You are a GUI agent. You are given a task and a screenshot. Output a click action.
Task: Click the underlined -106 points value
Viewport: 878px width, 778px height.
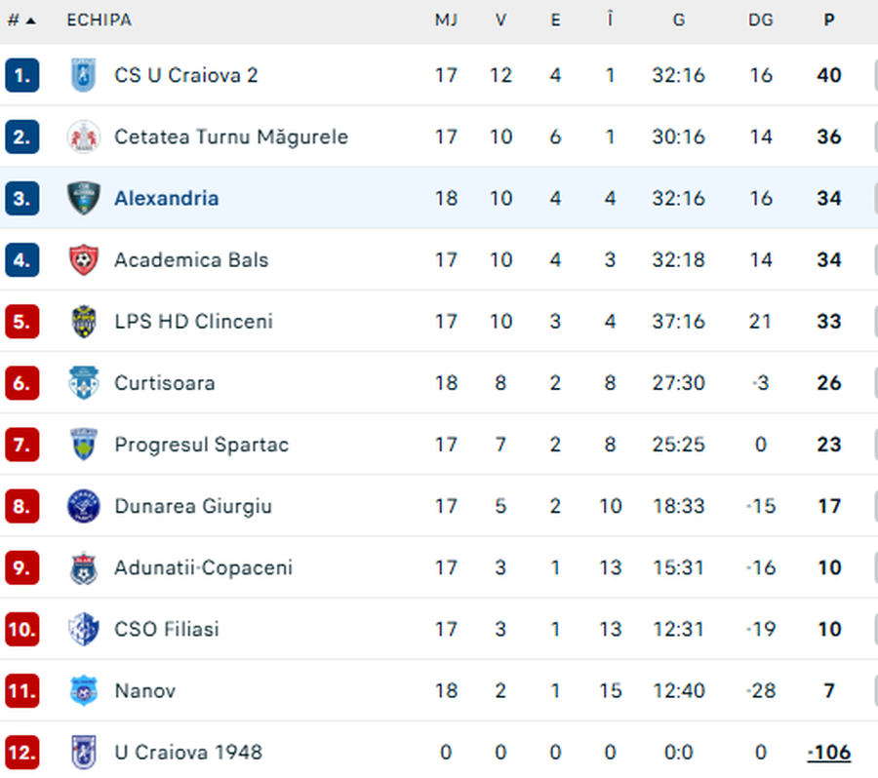(829, 752)
